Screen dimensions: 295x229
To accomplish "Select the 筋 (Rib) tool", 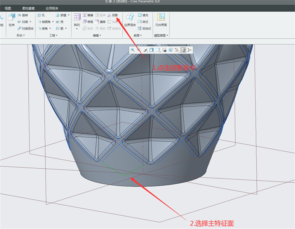I will point(60,28).
